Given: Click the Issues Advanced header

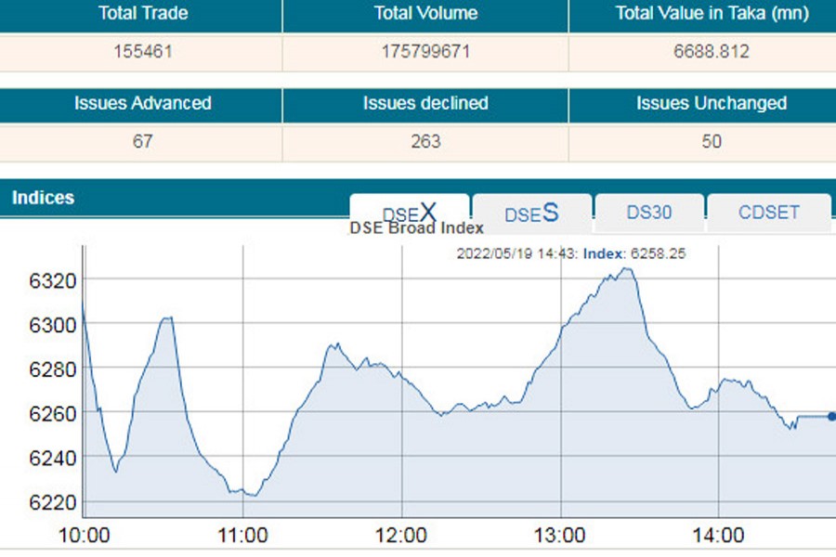Looking at the screenshot, I should click(x=142, y=103).
